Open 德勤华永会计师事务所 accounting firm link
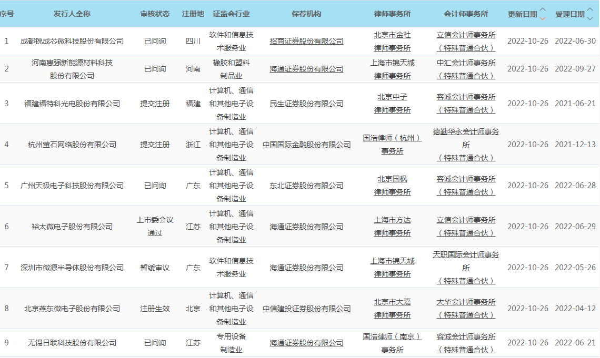Viewport: 600px width, 358px height. (466, 138)
